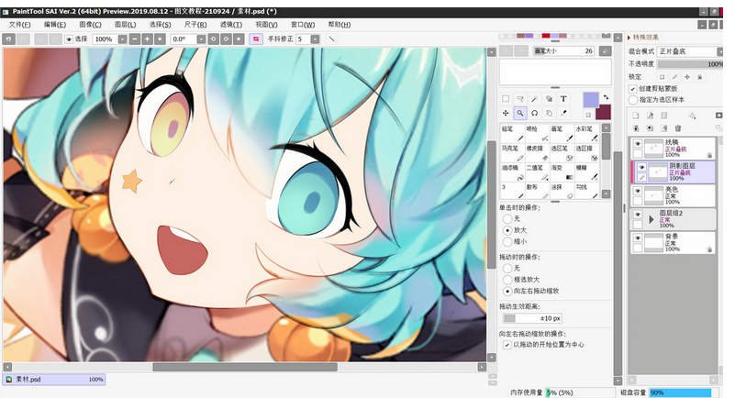Uncheck 创建剪贴蒙版 checkbox
Image resolution: width=735 pixels, height=398 pixels.
point(633,89)
